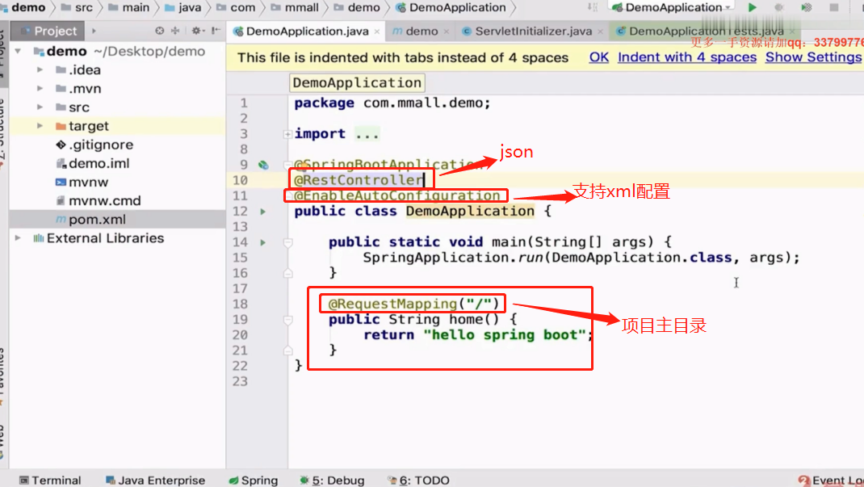Screen dimensions: 864x487
Task: Click fold end marker on line 21
Action: (287, 351)
